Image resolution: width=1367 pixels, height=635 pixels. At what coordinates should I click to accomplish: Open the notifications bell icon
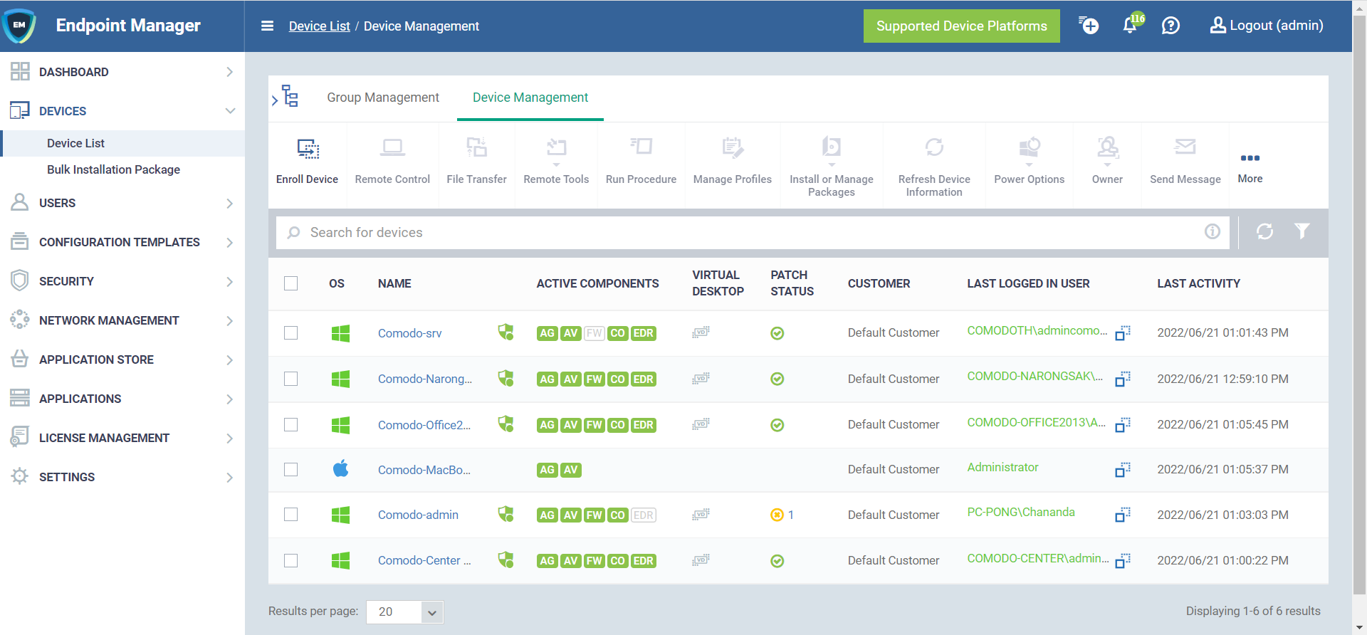1130,26
